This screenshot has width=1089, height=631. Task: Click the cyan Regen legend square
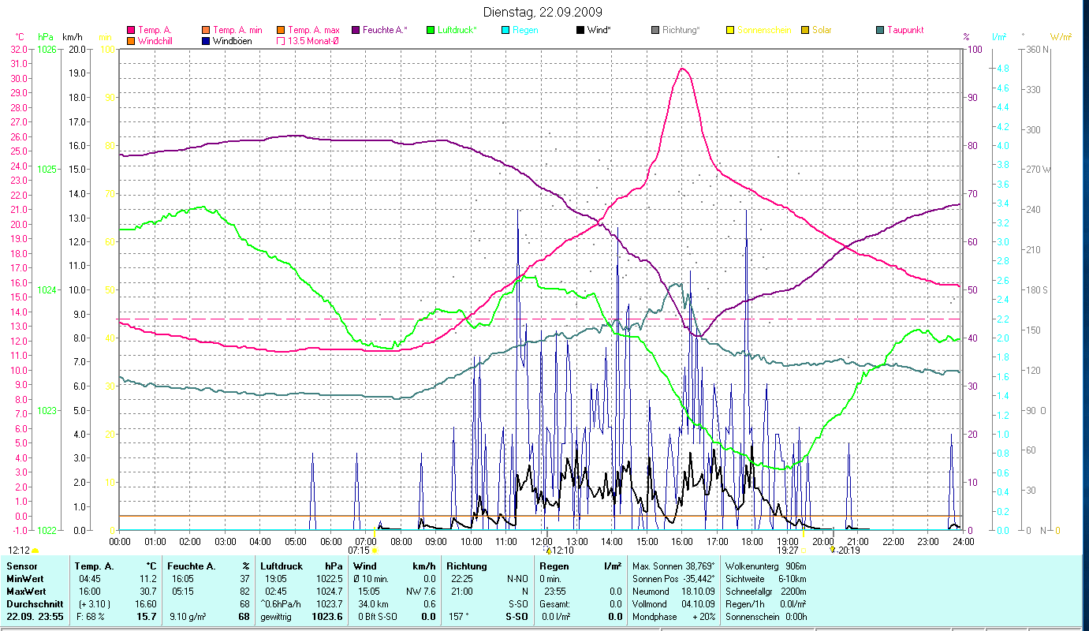click(x=505, y=30)
